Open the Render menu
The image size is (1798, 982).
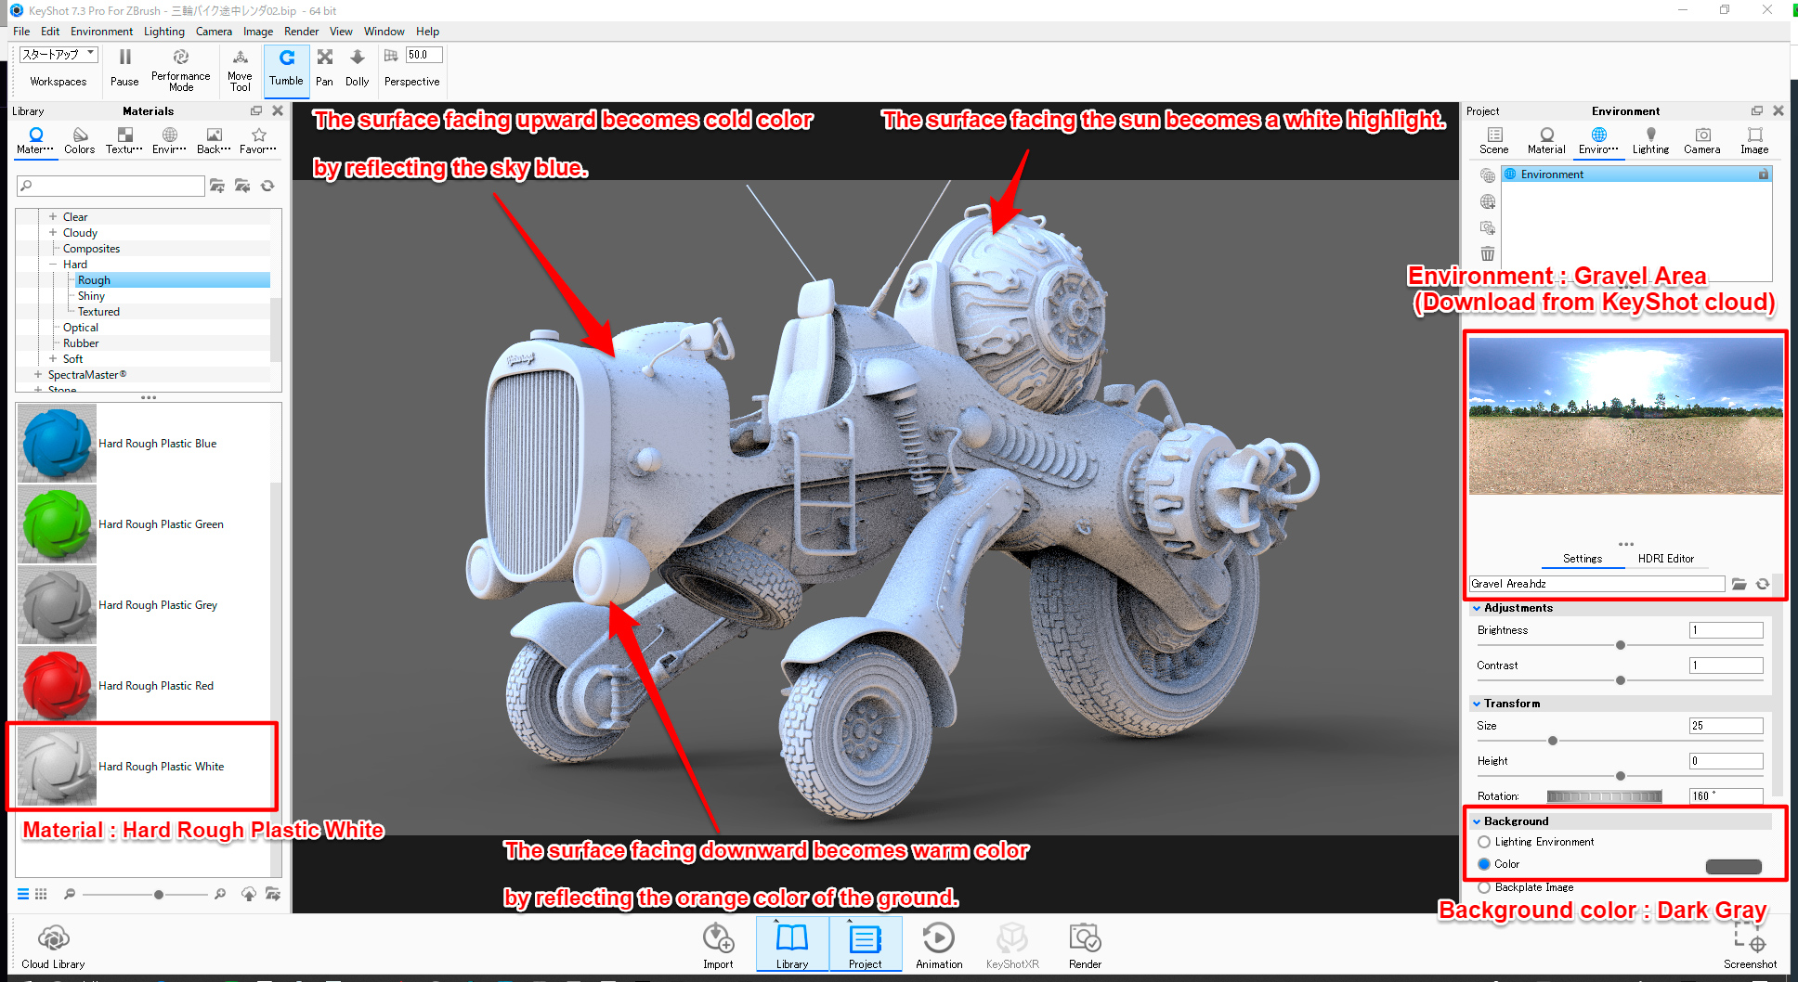301,32
